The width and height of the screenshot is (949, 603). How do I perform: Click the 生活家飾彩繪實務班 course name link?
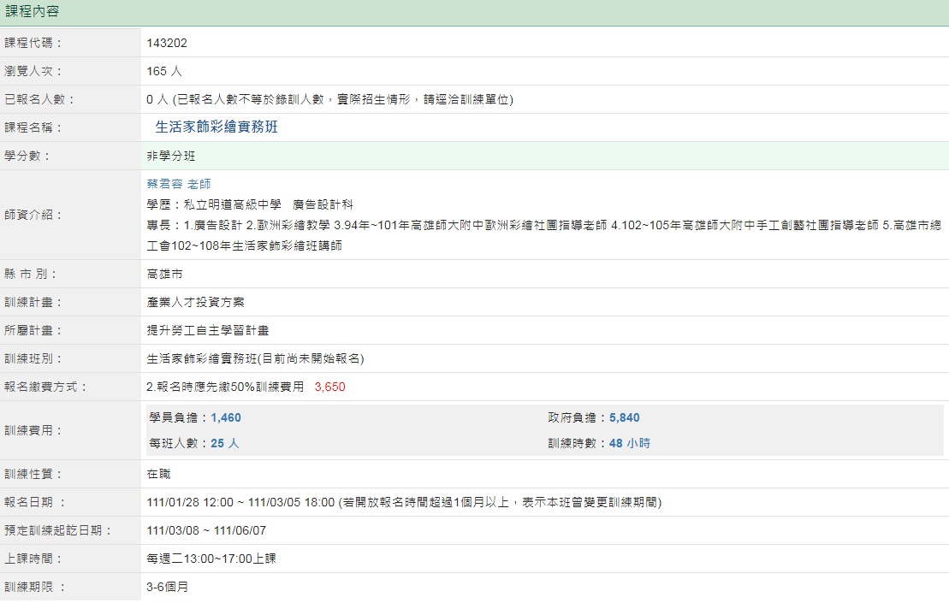tap(216, 127)
